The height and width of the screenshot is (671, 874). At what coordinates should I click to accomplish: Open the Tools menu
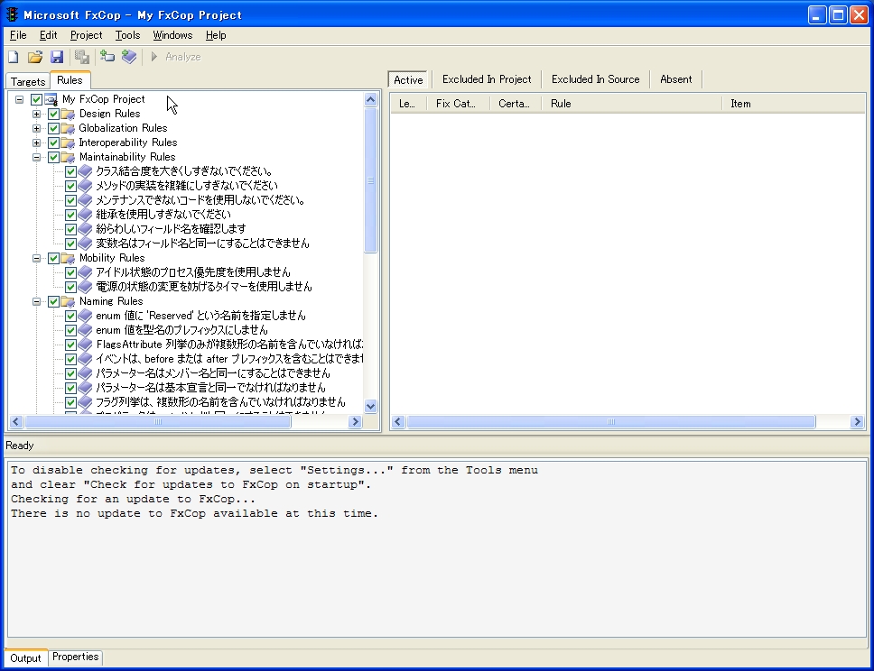(127, 35)
